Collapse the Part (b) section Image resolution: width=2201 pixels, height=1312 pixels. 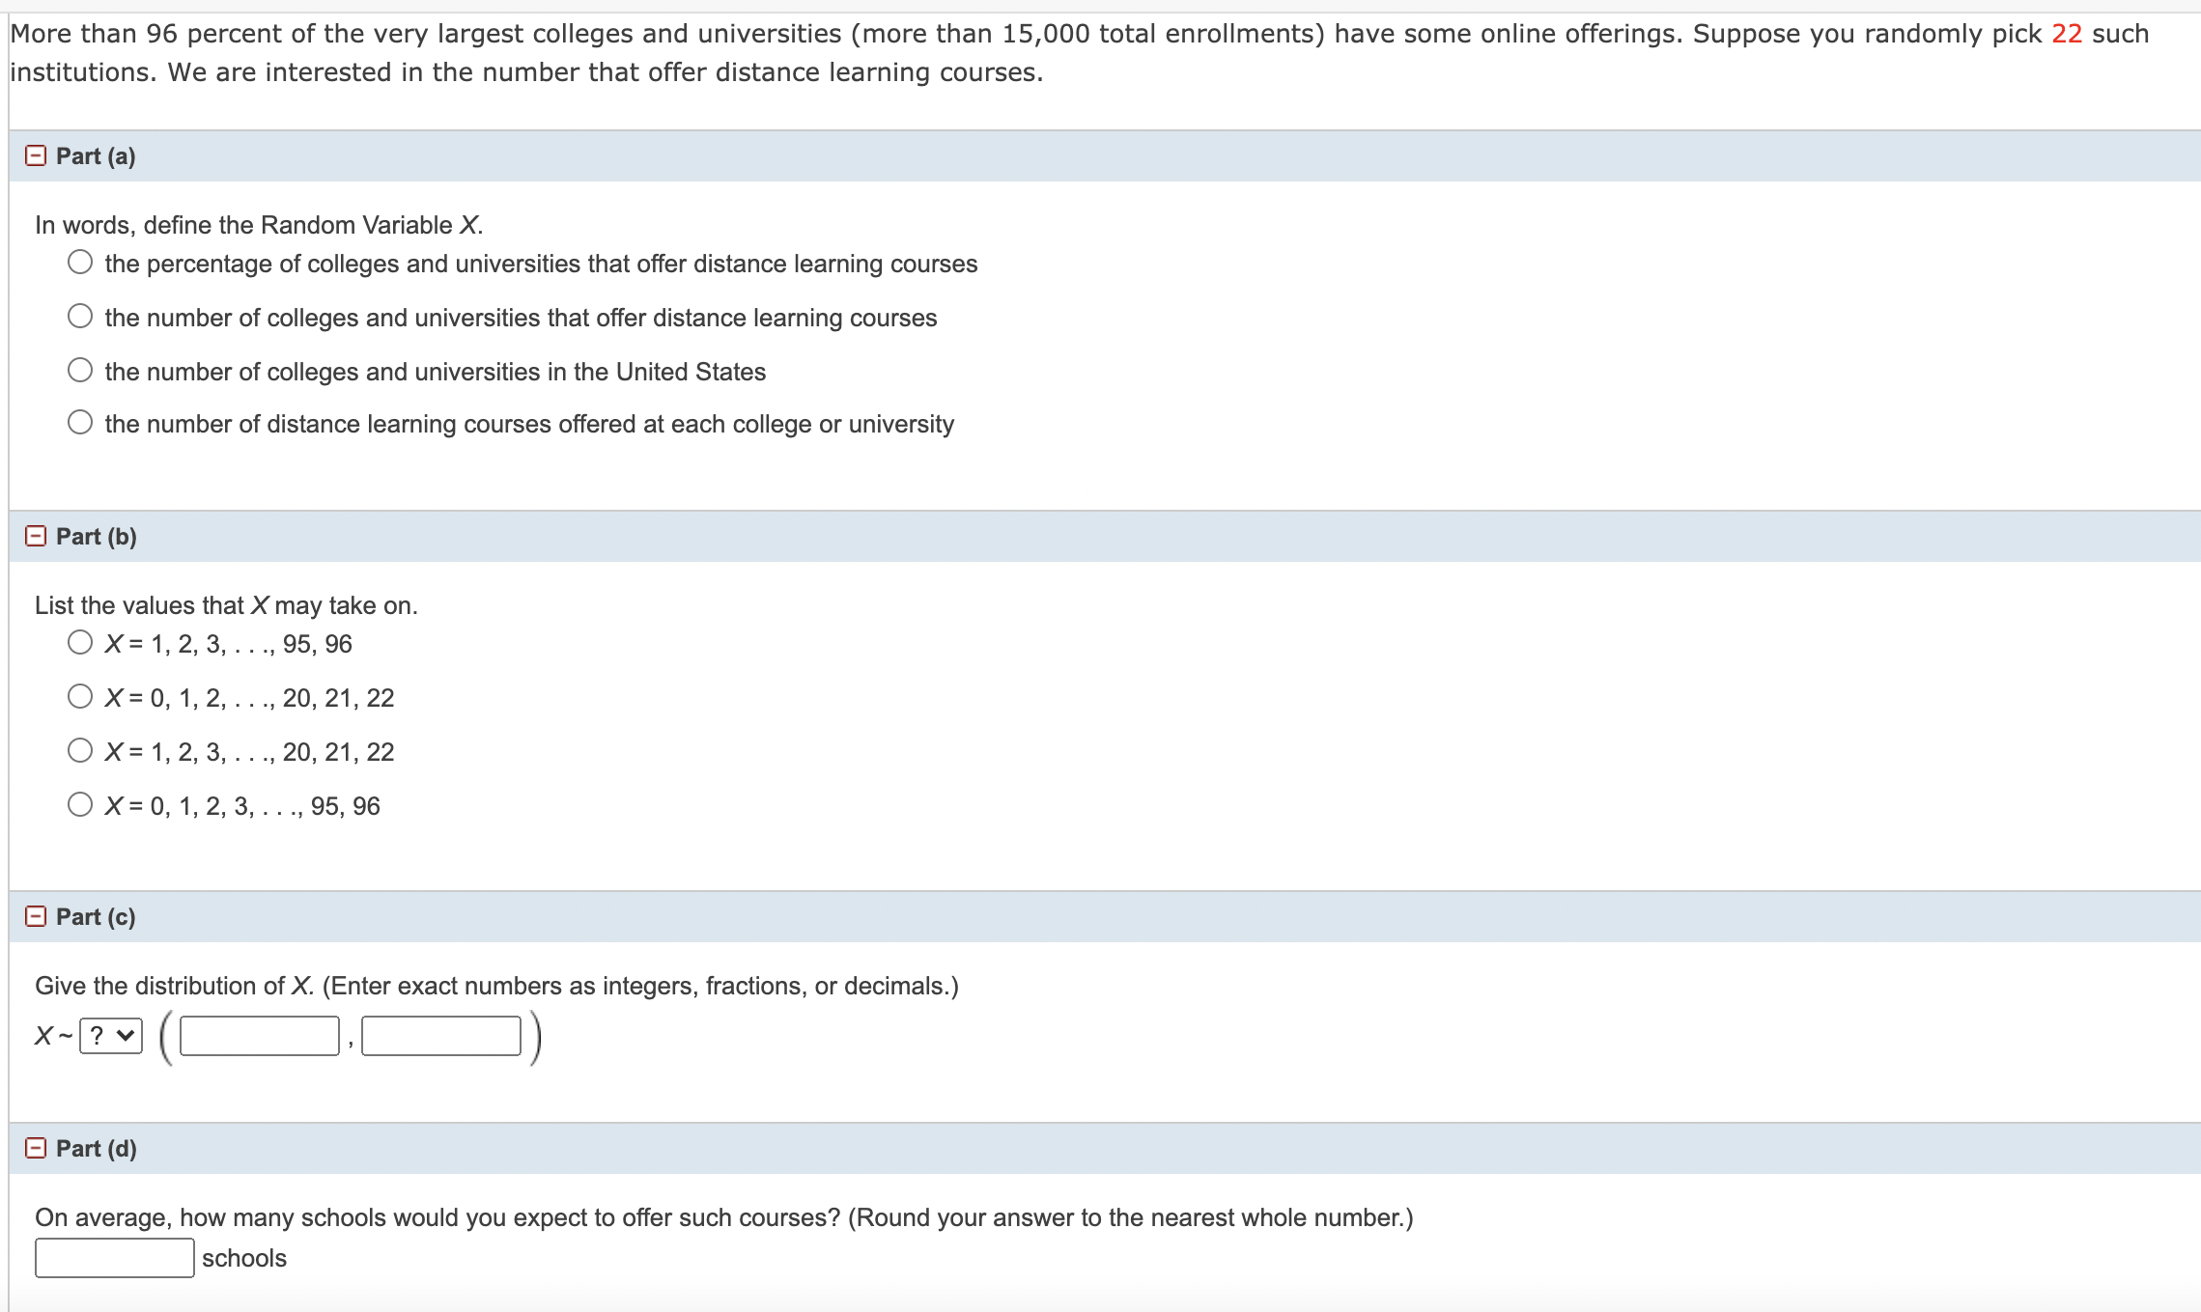coord(35,536)
